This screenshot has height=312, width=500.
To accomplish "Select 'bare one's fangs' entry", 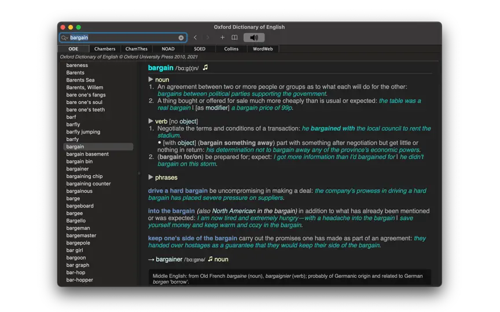I will tap(86, 95).
